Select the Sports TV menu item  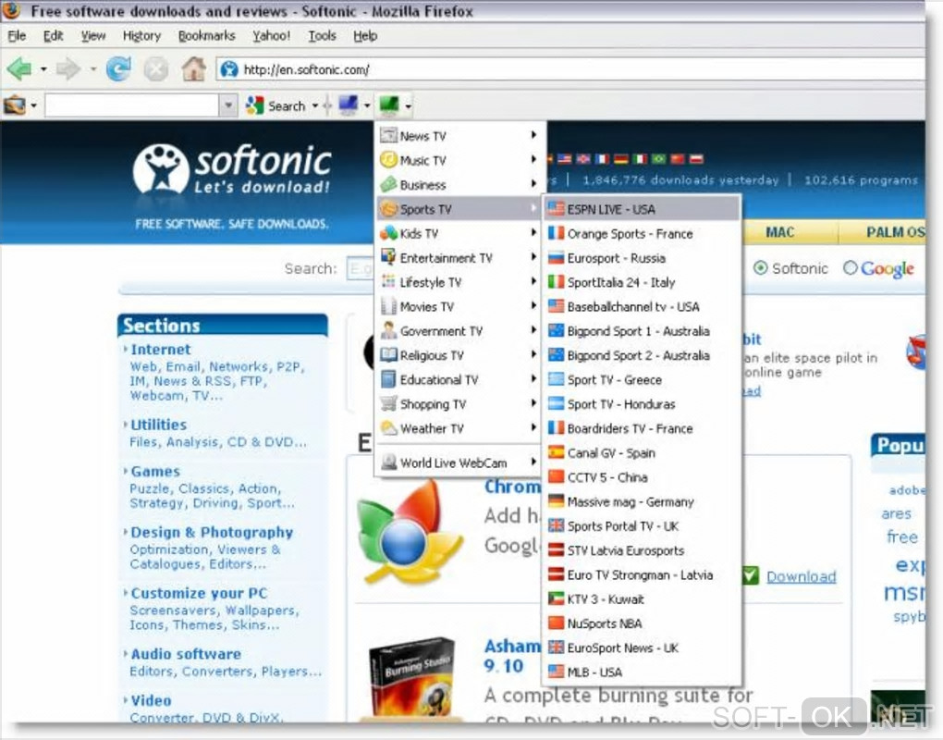459,209
